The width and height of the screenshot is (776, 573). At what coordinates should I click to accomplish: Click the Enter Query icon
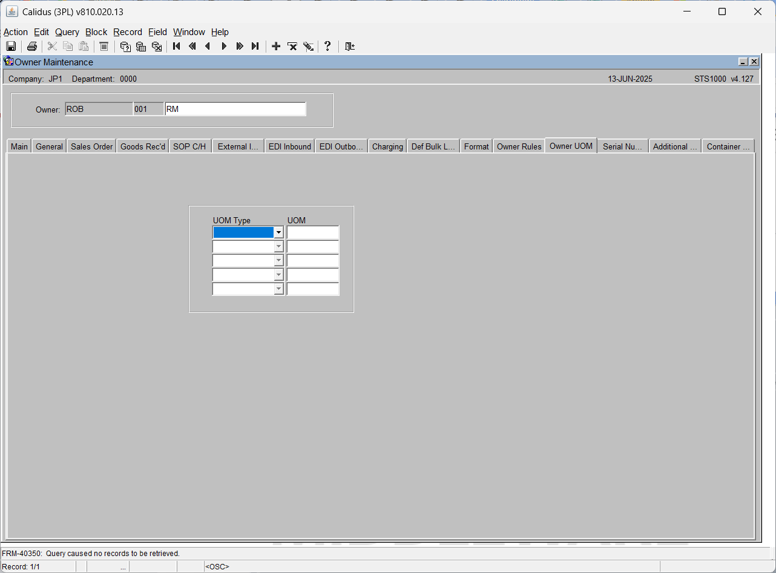(x=125, y=46)
